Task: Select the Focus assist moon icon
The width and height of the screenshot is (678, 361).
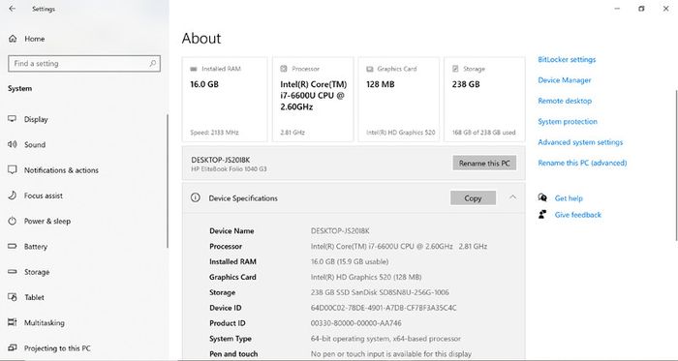Action: pyautogui.click(x=12, y=196)
